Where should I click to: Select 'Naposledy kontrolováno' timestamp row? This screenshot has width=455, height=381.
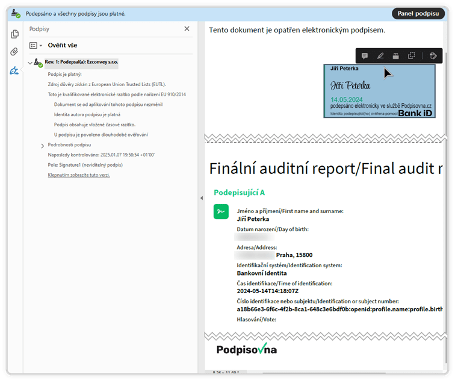101,155
